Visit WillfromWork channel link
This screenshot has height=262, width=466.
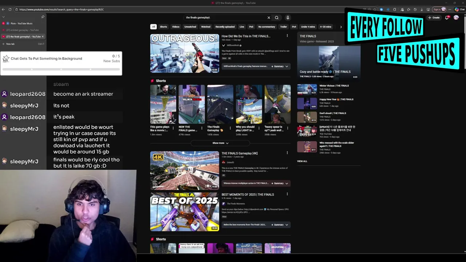tap(234, 45)
